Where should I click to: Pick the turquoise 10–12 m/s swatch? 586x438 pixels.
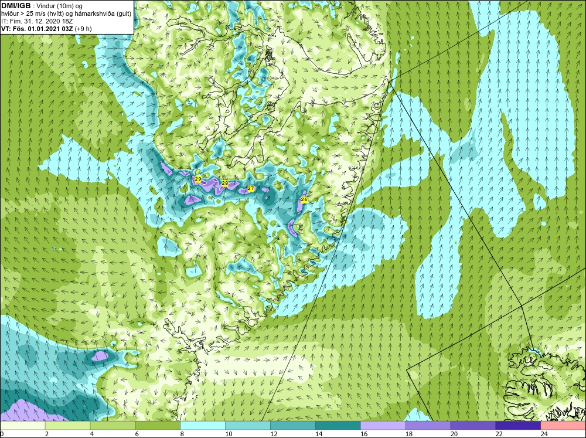(x=248, y=426)
